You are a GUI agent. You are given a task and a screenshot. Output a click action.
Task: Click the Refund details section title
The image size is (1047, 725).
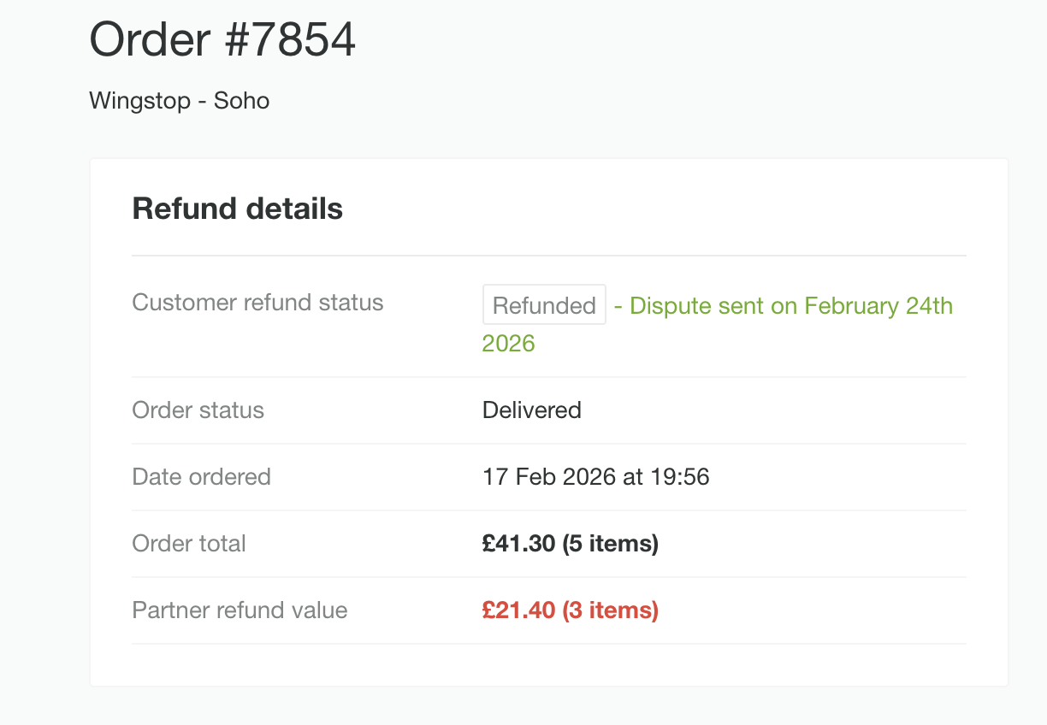pyautogui.click(x=237, y=208)
